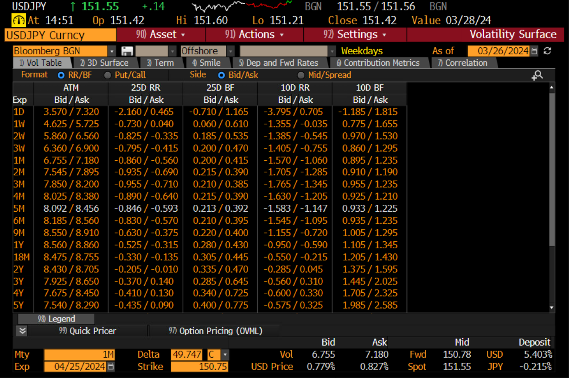Open the Bloomberg BGN source dropdown

pyautogui.click(x=111, y=51)
